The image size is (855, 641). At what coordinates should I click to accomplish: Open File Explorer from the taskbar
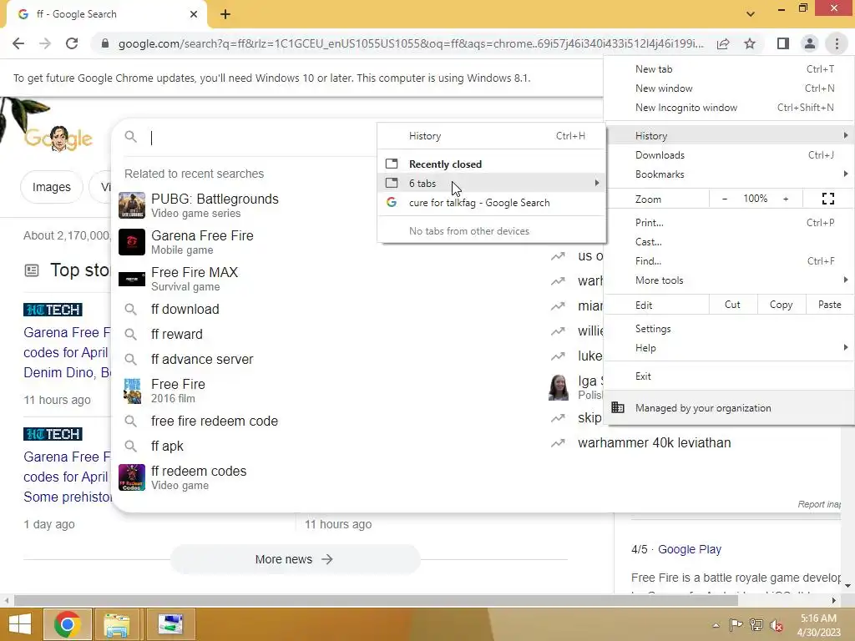[x=117, y=624]
